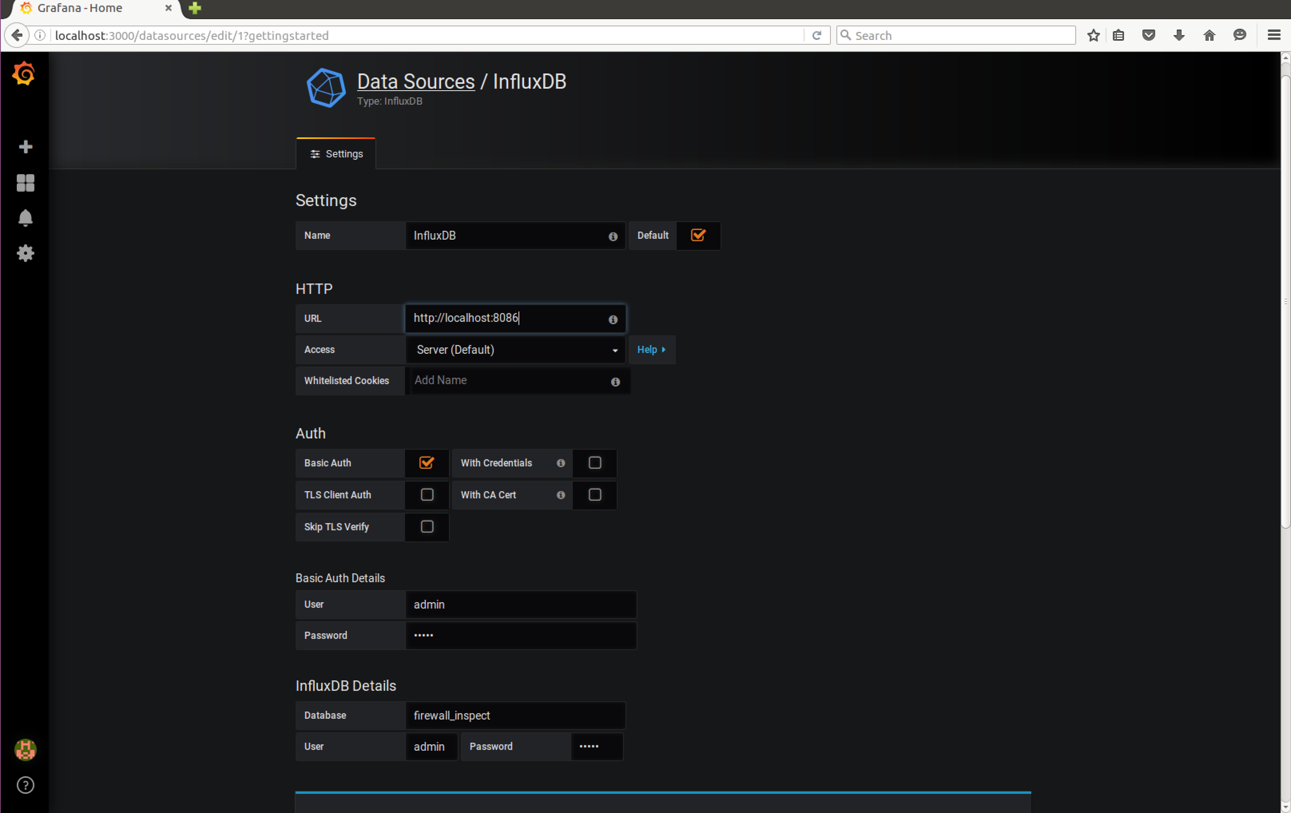Click the Database firewall_inspect input field
1291x813 pixels.
click(x=515, y=716)
